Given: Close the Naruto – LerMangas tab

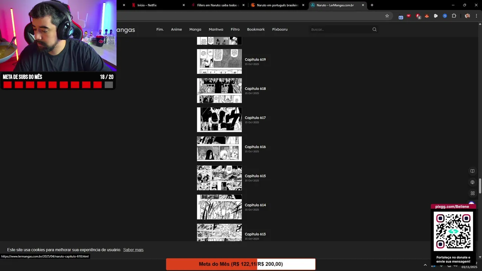Looking at the screenshot, I should point(363,5).
